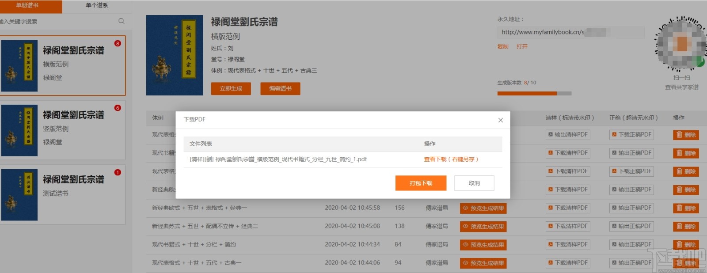Click the 打包下载 button
Screen dimensions: 707x273
coord(421,183)
